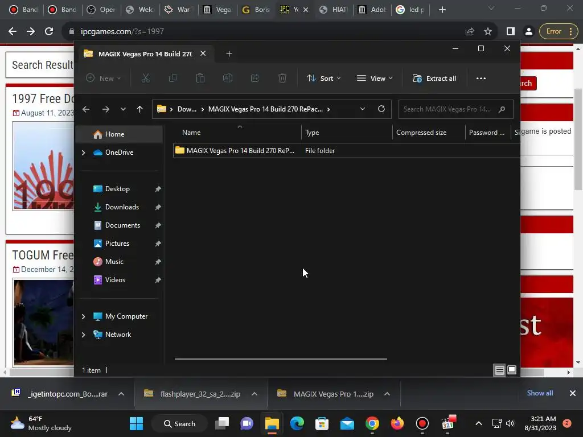Open options chevron for flashplayer zip download

pyautogui.click(x=254, y=394)
